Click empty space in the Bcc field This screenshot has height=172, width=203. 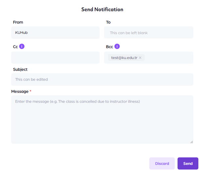point(168,58)
